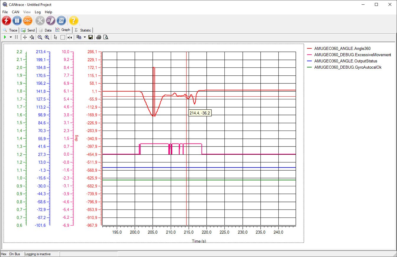Click the AMUGEO360_DEBUG.ExcessiveMovement legend entry

click(353, 55)
